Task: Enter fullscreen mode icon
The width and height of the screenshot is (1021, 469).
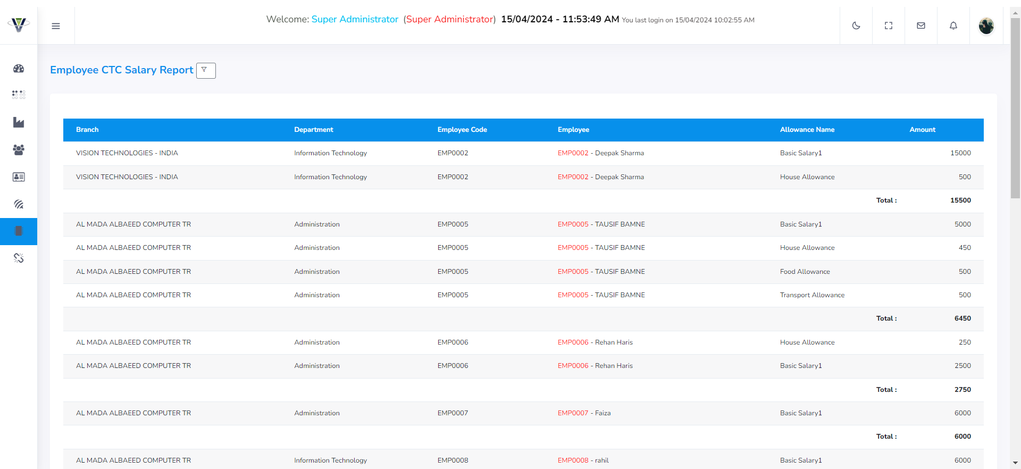Action: [x=889, y=26]
